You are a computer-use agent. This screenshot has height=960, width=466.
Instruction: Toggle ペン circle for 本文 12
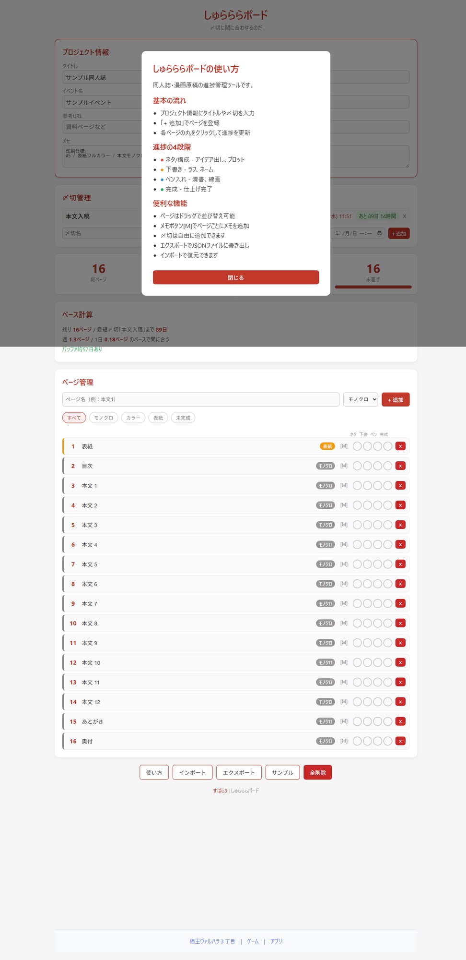(377, 702)
